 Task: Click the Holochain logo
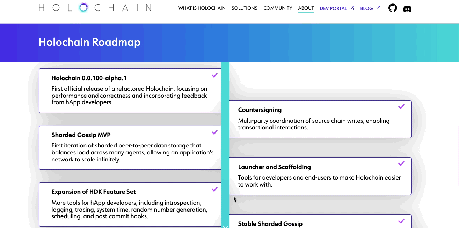(x=95, y=8)
